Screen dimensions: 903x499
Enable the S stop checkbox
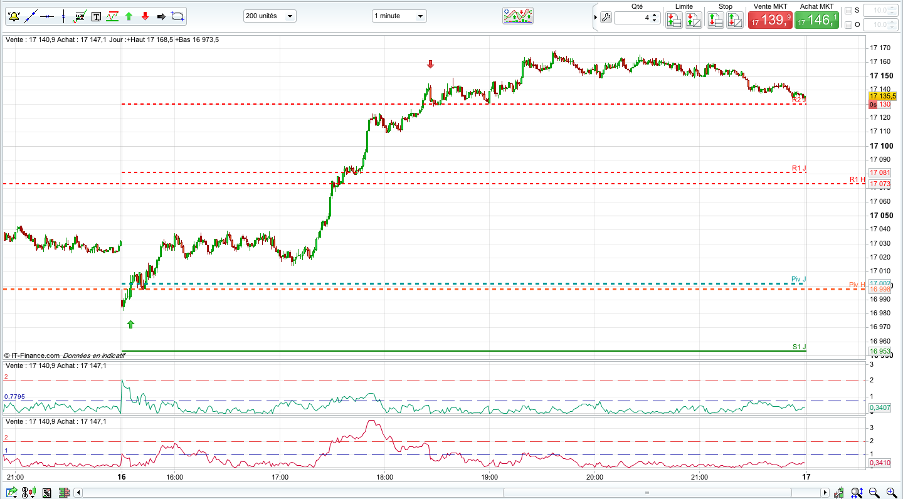[x=848, y=10]
